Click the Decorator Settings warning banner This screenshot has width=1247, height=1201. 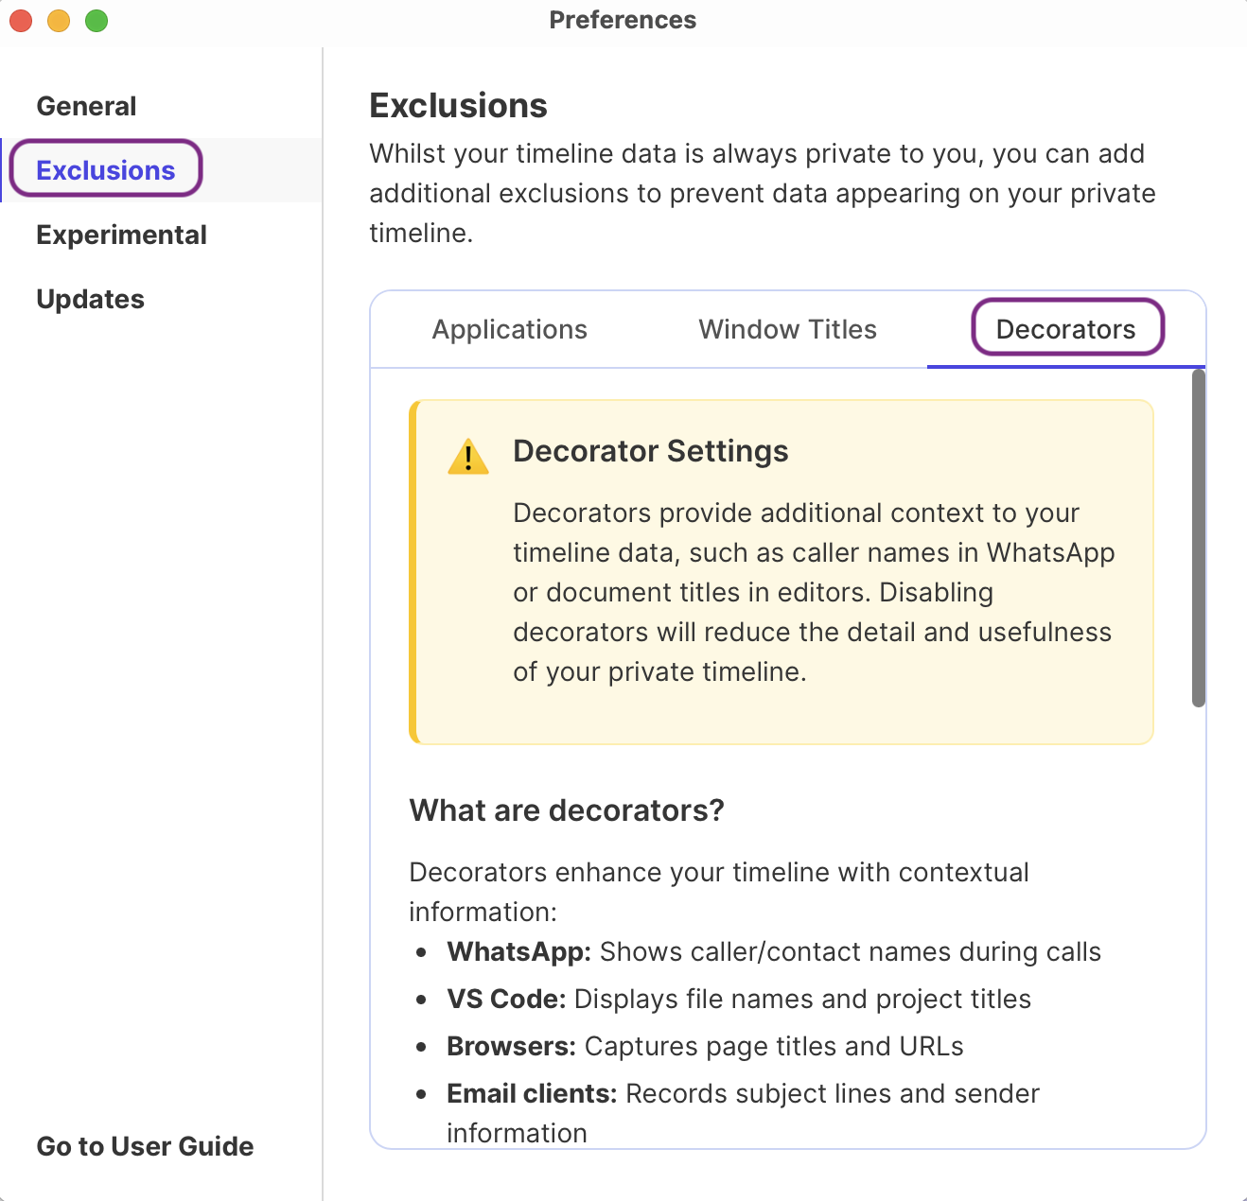click(x=781, y=571)
